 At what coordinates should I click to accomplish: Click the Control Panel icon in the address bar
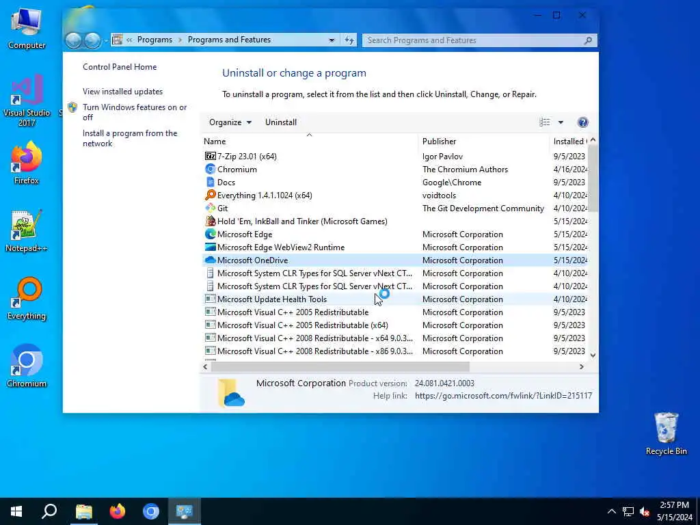coord(117,40)
